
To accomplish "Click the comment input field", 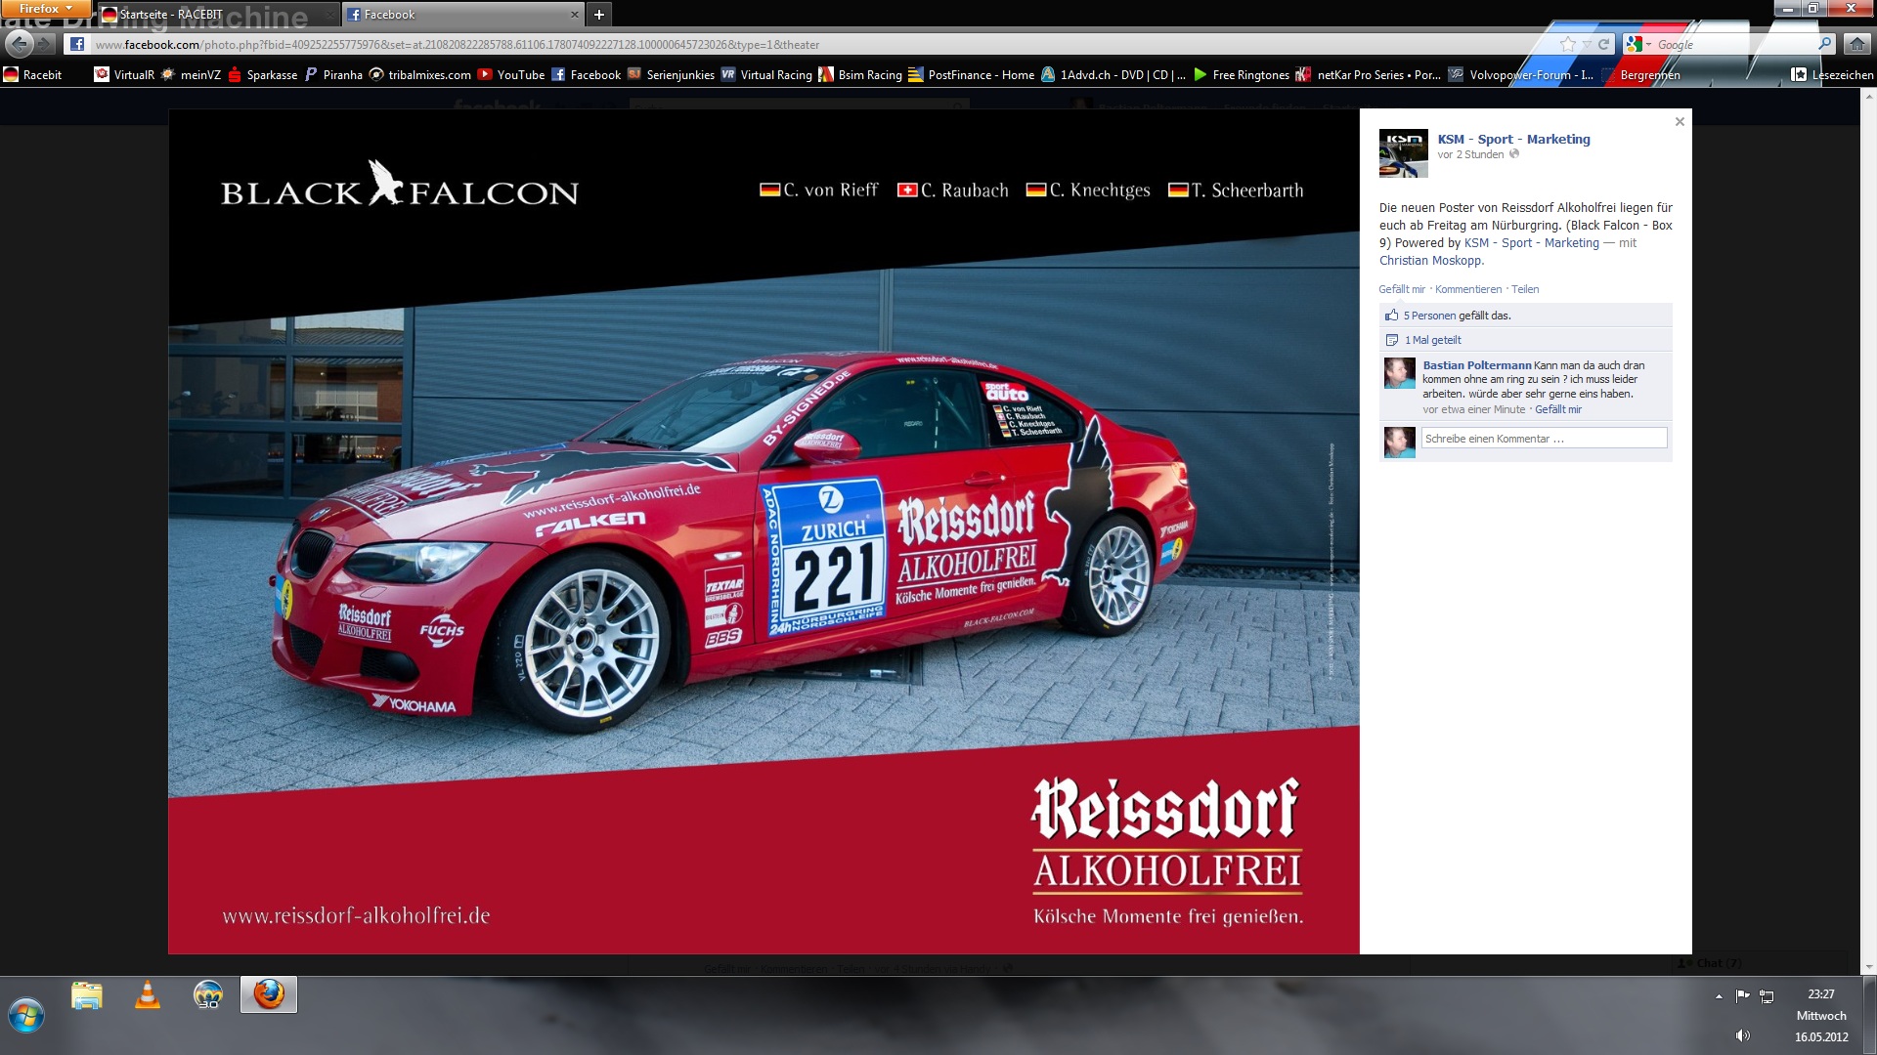I will click(1544, 439).
